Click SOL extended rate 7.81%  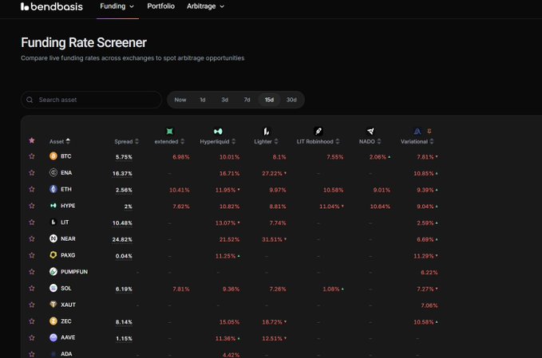click(181, 289)
